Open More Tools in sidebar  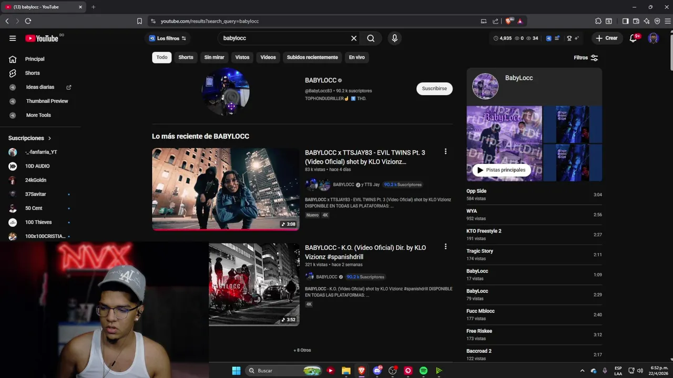pyautogui.click(x=39, y=115)
